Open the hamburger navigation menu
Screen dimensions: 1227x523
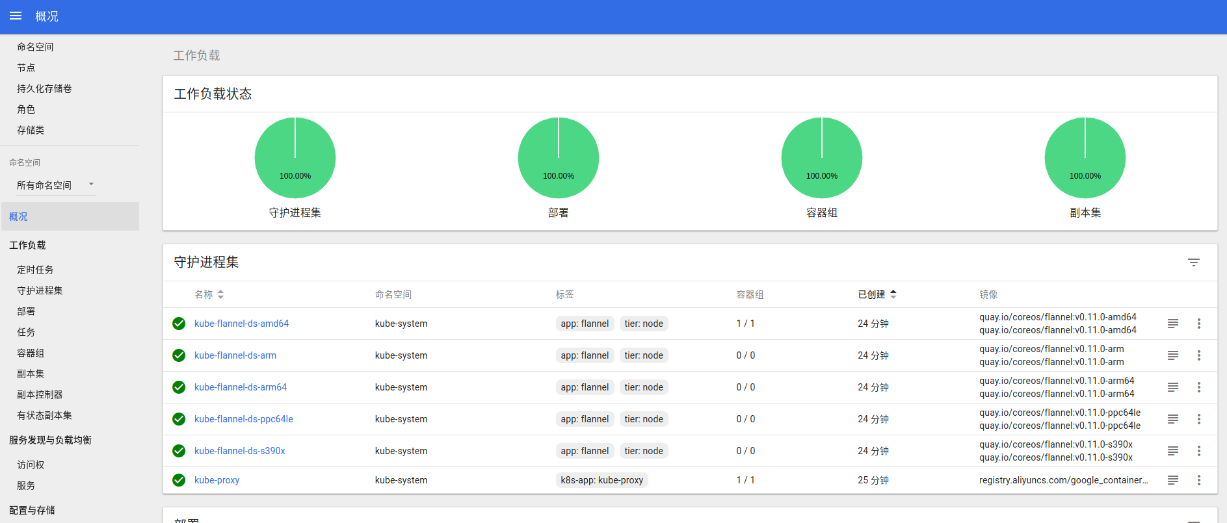tap(16, 16)
